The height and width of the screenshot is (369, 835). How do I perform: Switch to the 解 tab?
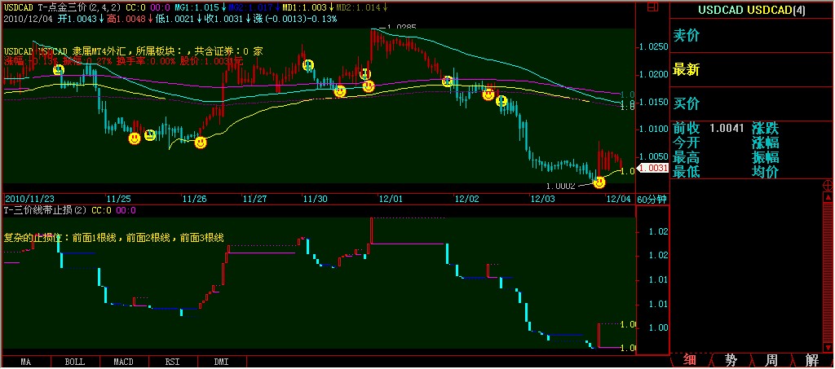[x=813, y=361]
